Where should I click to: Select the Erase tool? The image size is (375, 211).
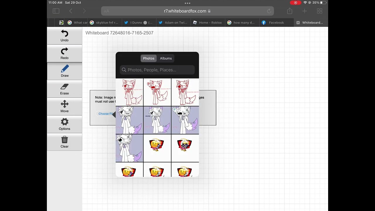pos(64,89)
